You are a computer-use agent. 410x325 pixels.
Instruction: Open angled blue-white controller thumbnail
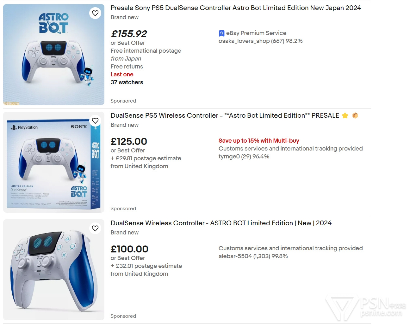coord(54,270)
